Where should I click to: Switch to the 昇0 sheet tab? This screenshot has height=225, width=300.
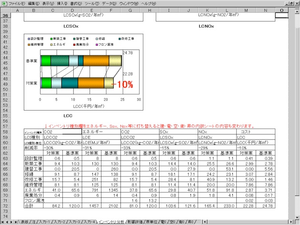click(190, 222)
